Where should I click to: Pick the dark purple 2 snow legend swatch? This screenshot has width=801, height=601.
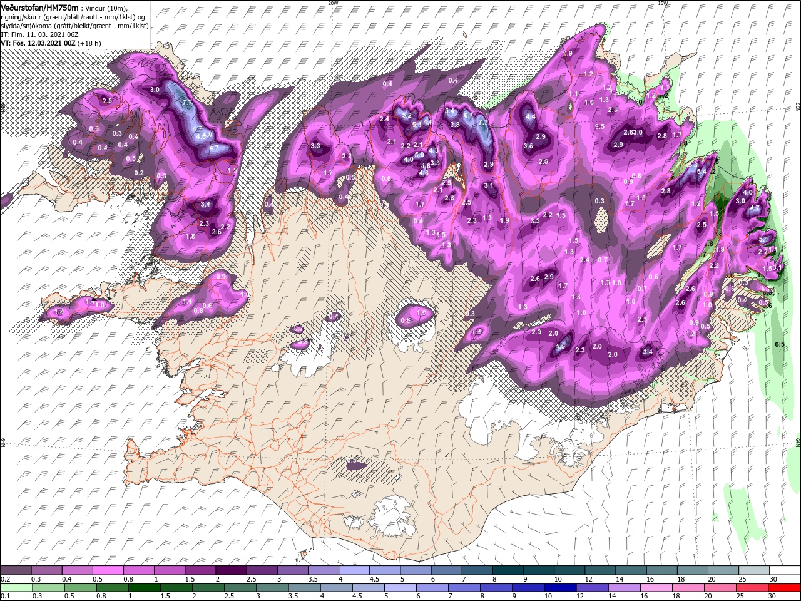(x=231, y=570)
